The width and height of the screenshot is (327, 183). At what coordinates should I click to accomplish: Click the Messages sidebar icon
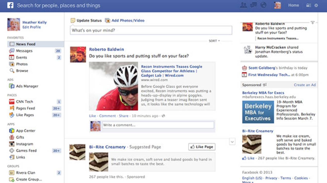(x=12, y=51)
